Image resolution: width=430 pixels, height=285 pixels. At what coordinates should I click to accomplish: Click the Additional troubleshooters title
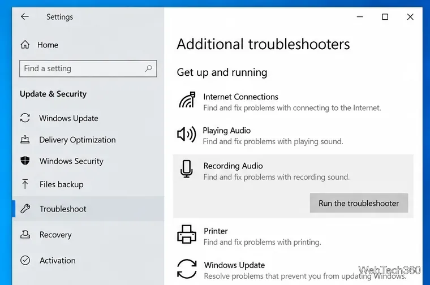(x=263, y=45)
